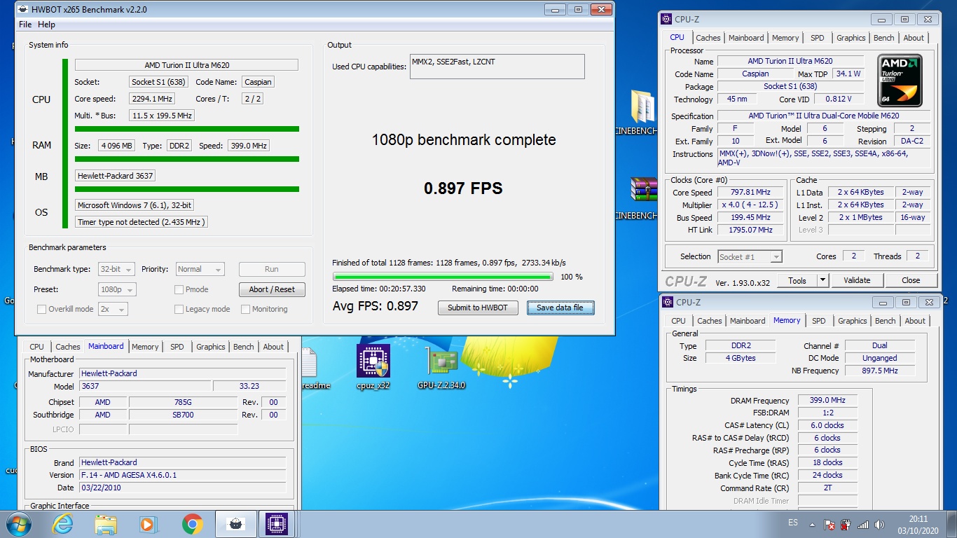The height and width of the screenshot is (538, 957).
Task: Click the "897.5 MHz" NB Frequency value
Action: [x=880, y=371]
